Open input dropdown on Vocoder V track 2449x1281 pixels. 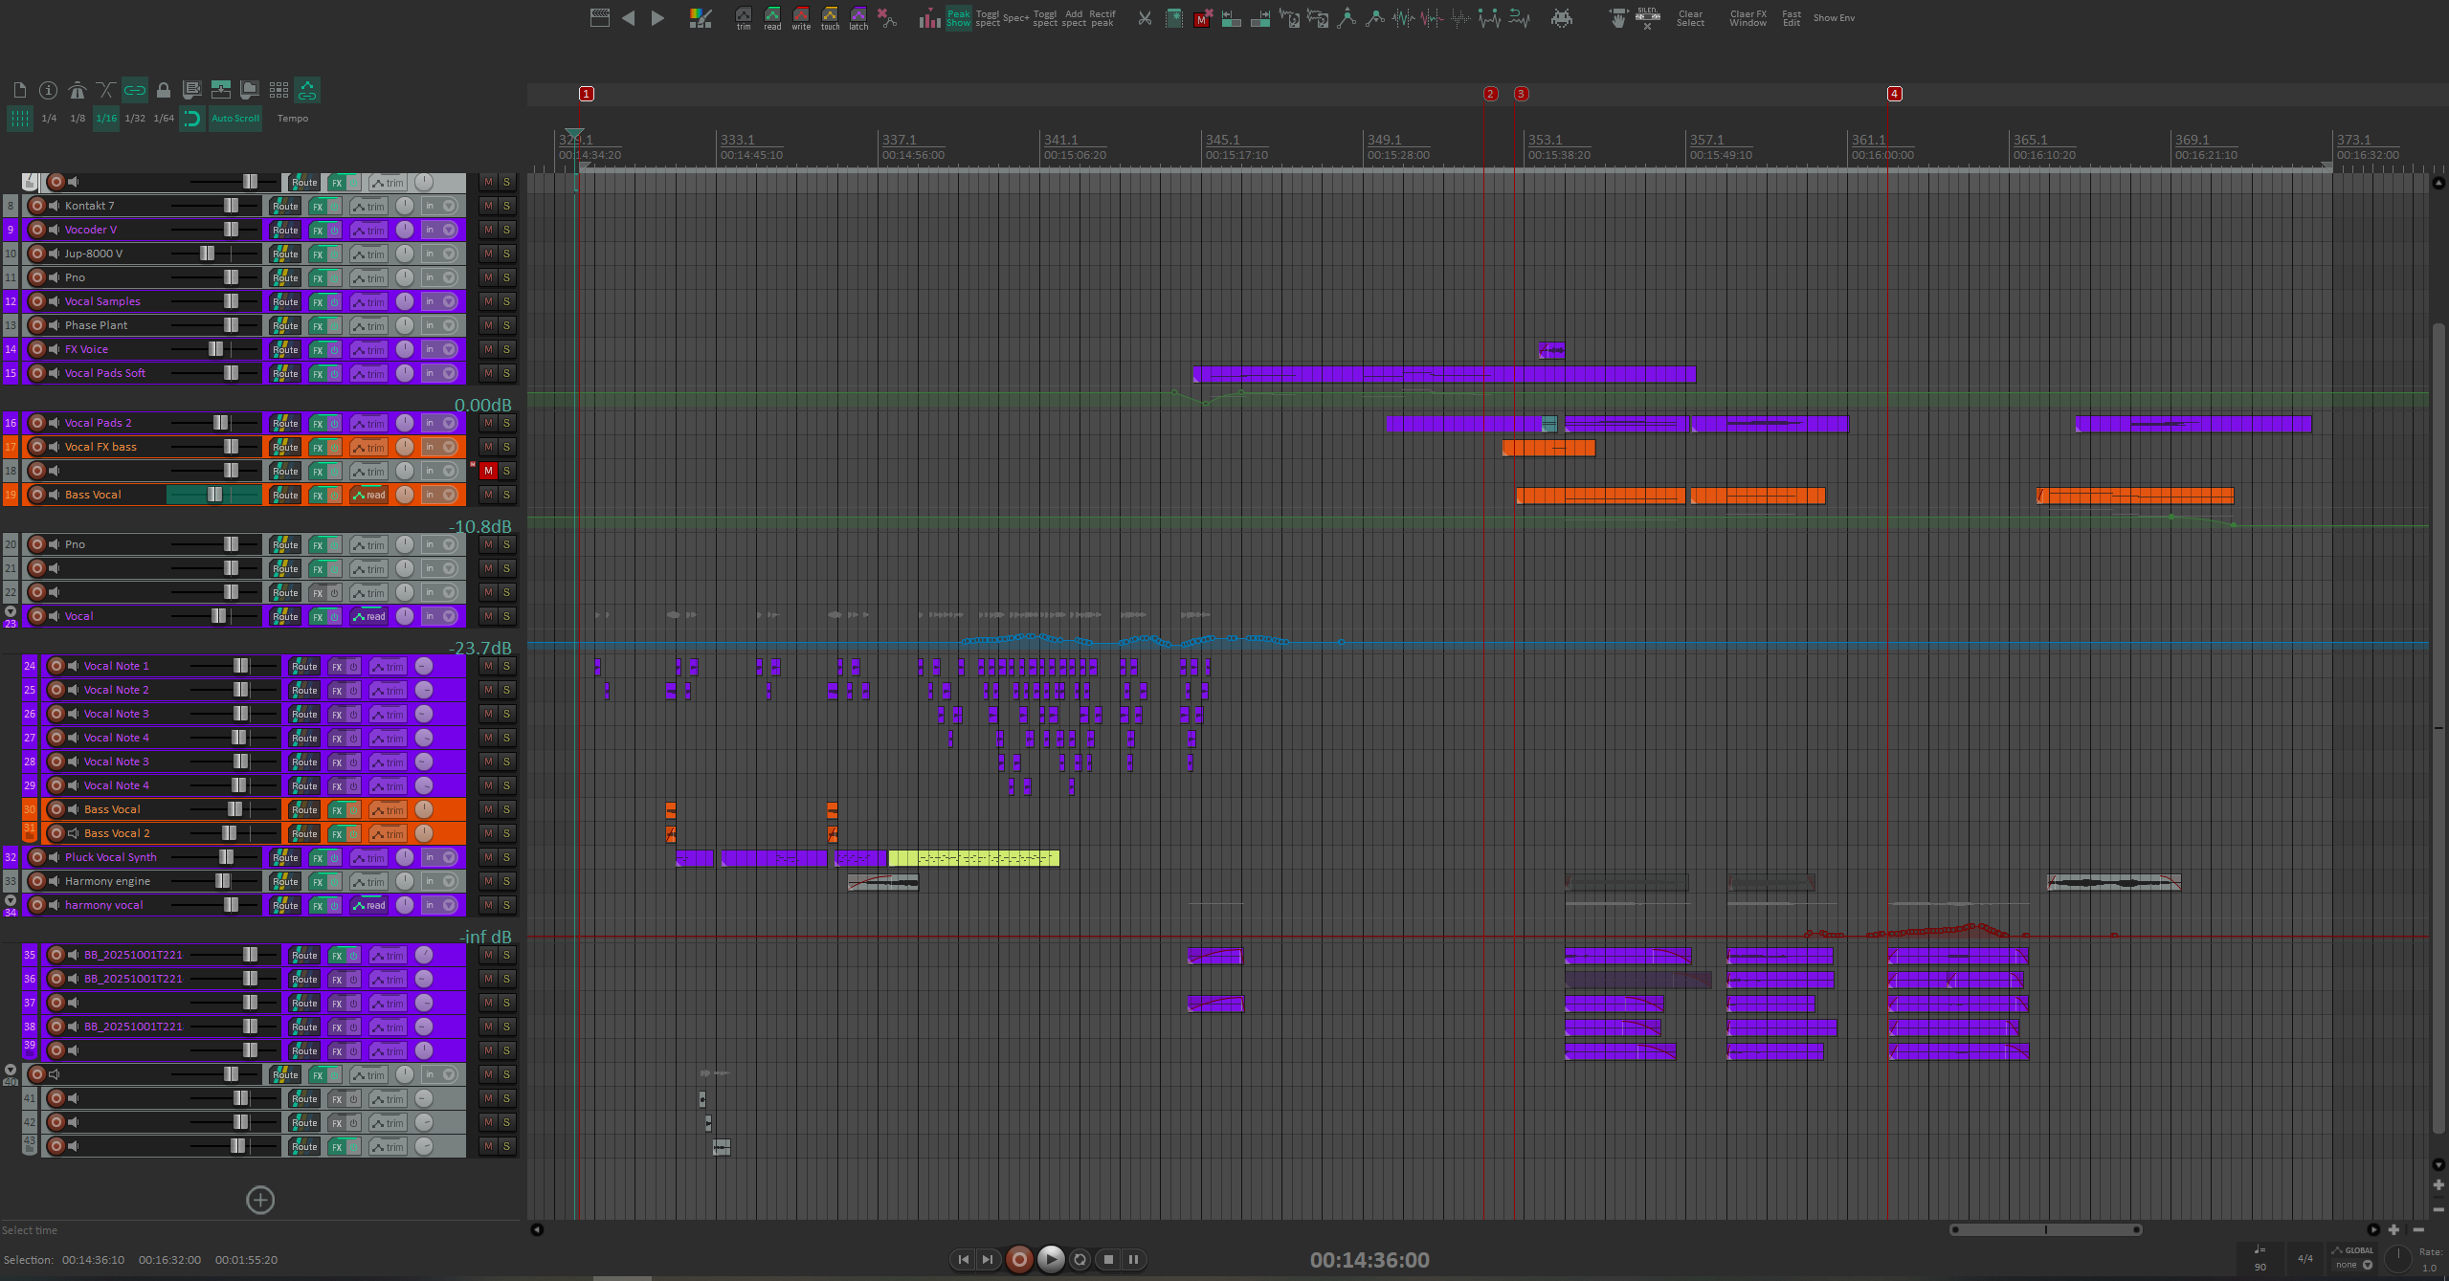click(x=449, y=230)
